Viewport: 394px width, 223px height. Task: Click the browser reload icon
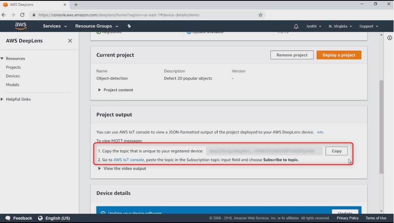[22, 15]
